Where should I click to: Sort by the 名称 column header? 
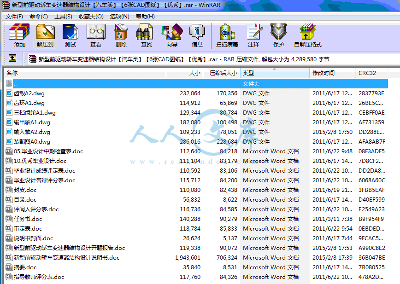pyautogui.click(x=85, y=73)
